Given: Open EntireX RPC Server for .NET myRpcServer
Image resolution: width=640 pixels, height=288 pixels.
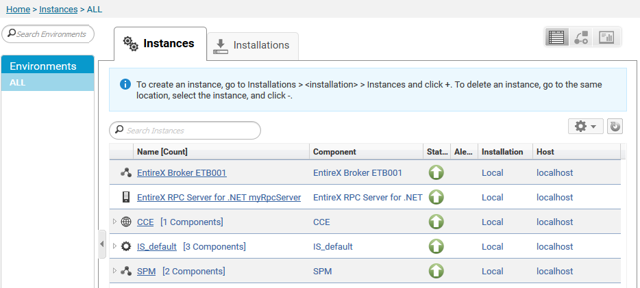Looking at the screenshot, I should point(219,197).
